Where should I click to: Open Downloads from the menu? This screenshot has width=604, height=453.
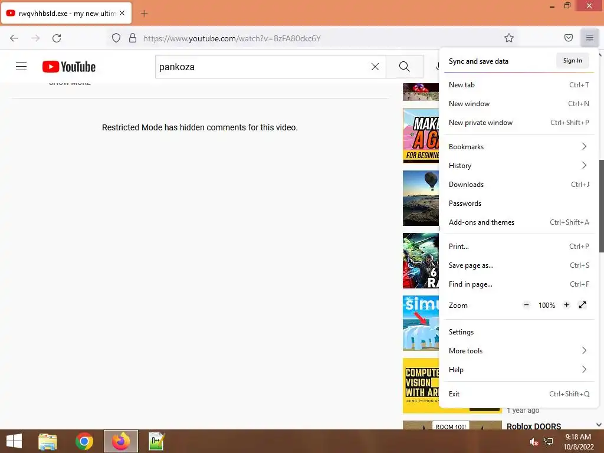coord(518,184)
